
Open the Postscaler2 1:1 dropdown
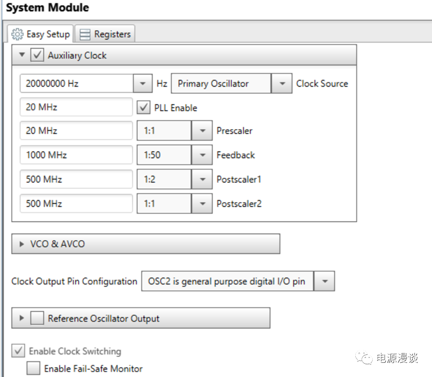tap(202, 204)
